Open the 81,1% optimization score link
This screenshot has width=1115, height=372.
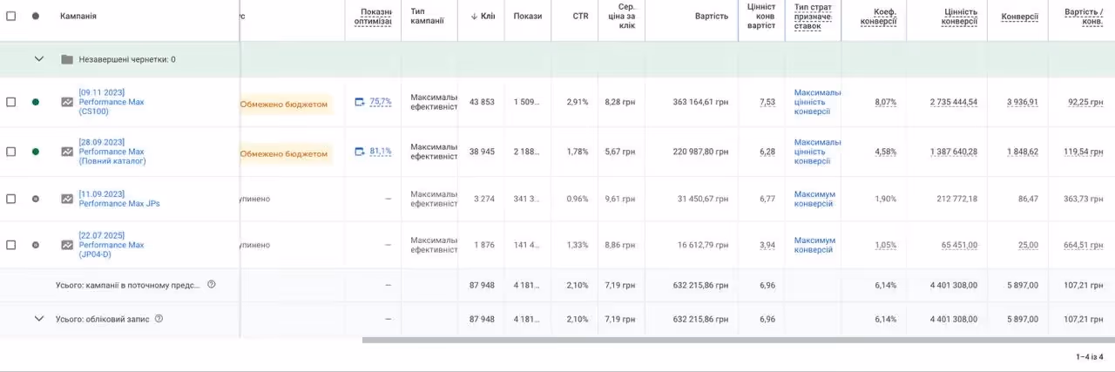point(381,152)
